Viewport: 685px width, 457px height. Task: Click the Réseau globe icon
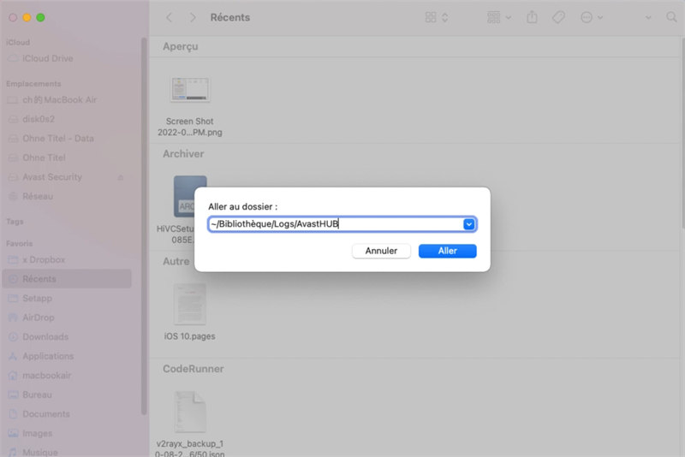click(13, 197)
